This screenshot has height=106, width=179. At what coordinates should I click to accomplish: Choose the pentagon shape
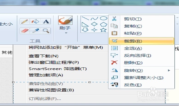click(104, 24)
